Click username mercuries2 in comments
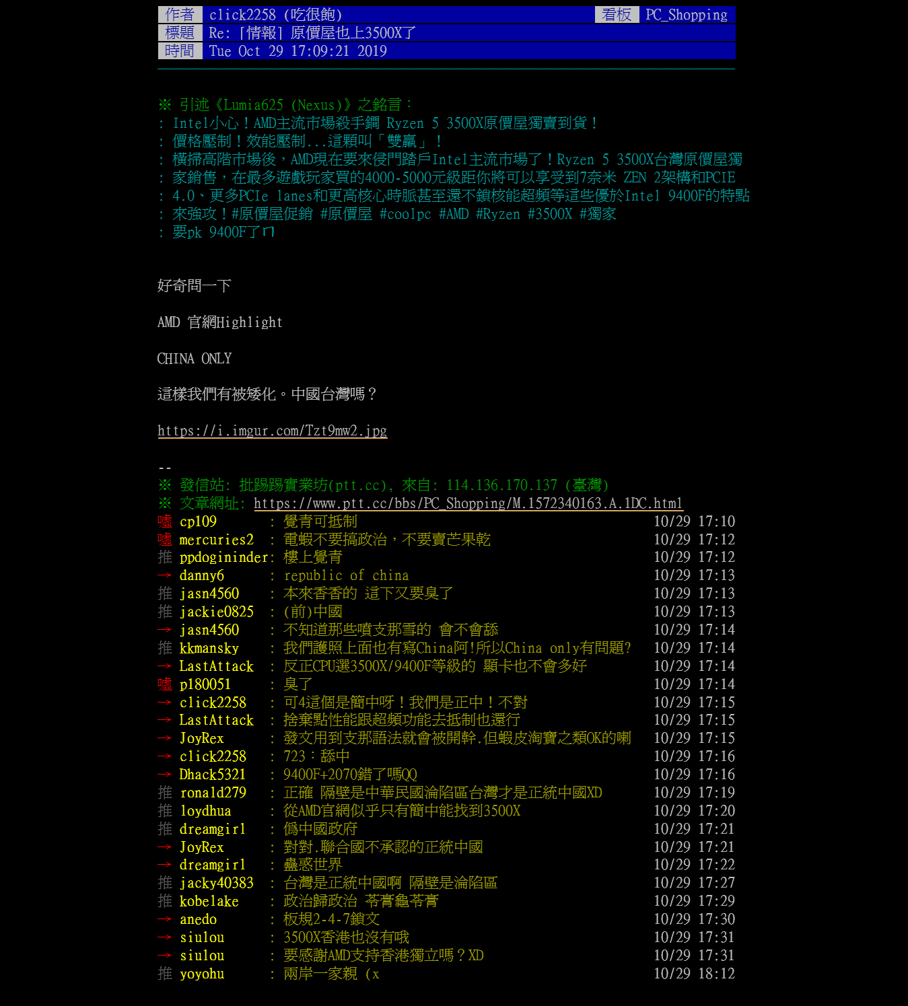Screen dimensions: 908x1006 [217, 540]
